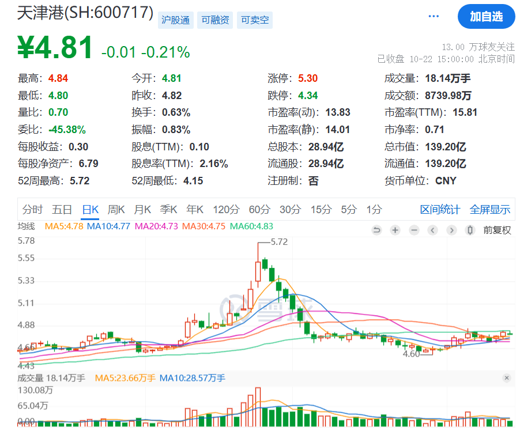Image resolution: width=520 pixels, height=428 pixels.
Task: Zoom in chart with plus icon
Action: [395, 230]
